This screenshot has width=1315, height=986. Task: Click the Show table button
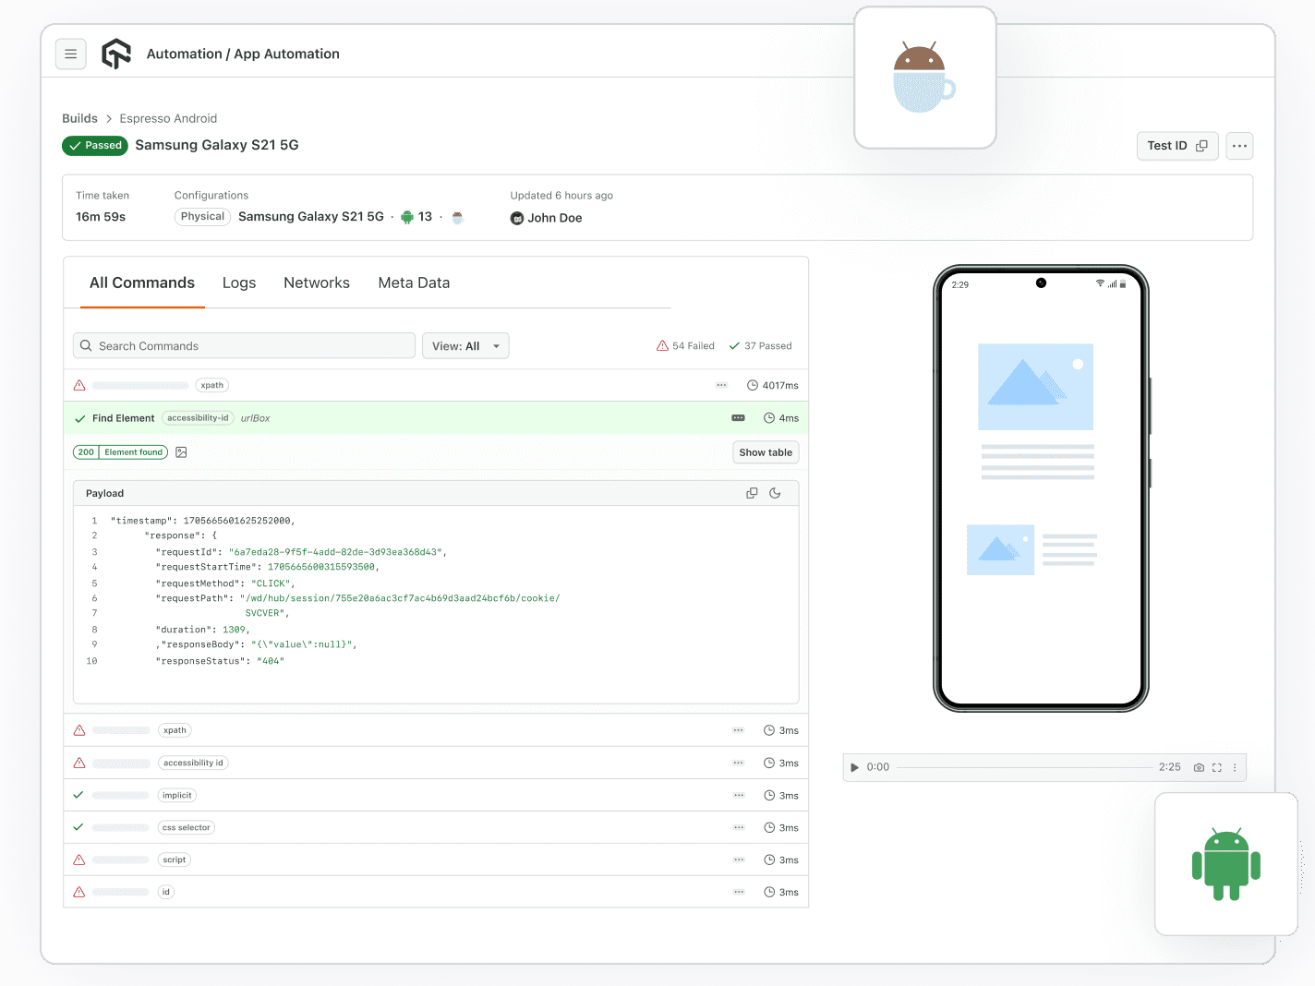[x=765, y=451]
